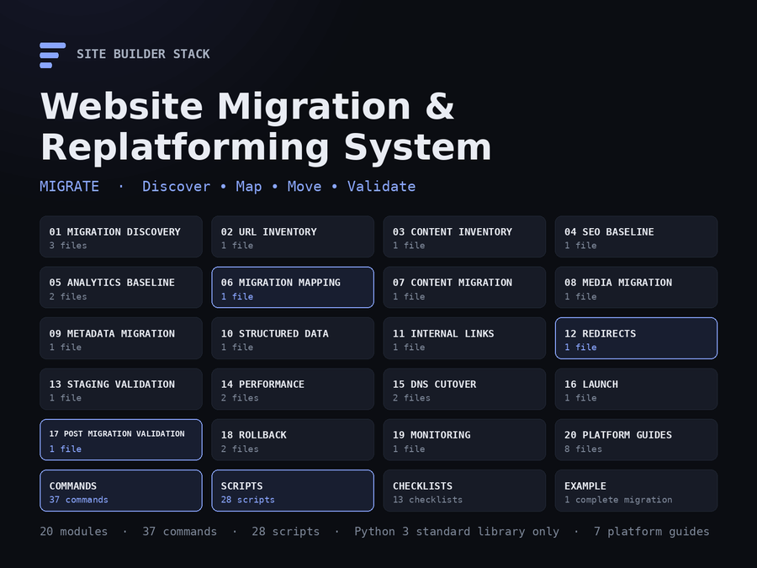Open the 08 Media Migration card
Image resolution: width=757 pixels, height=568 pixels.
637,288
